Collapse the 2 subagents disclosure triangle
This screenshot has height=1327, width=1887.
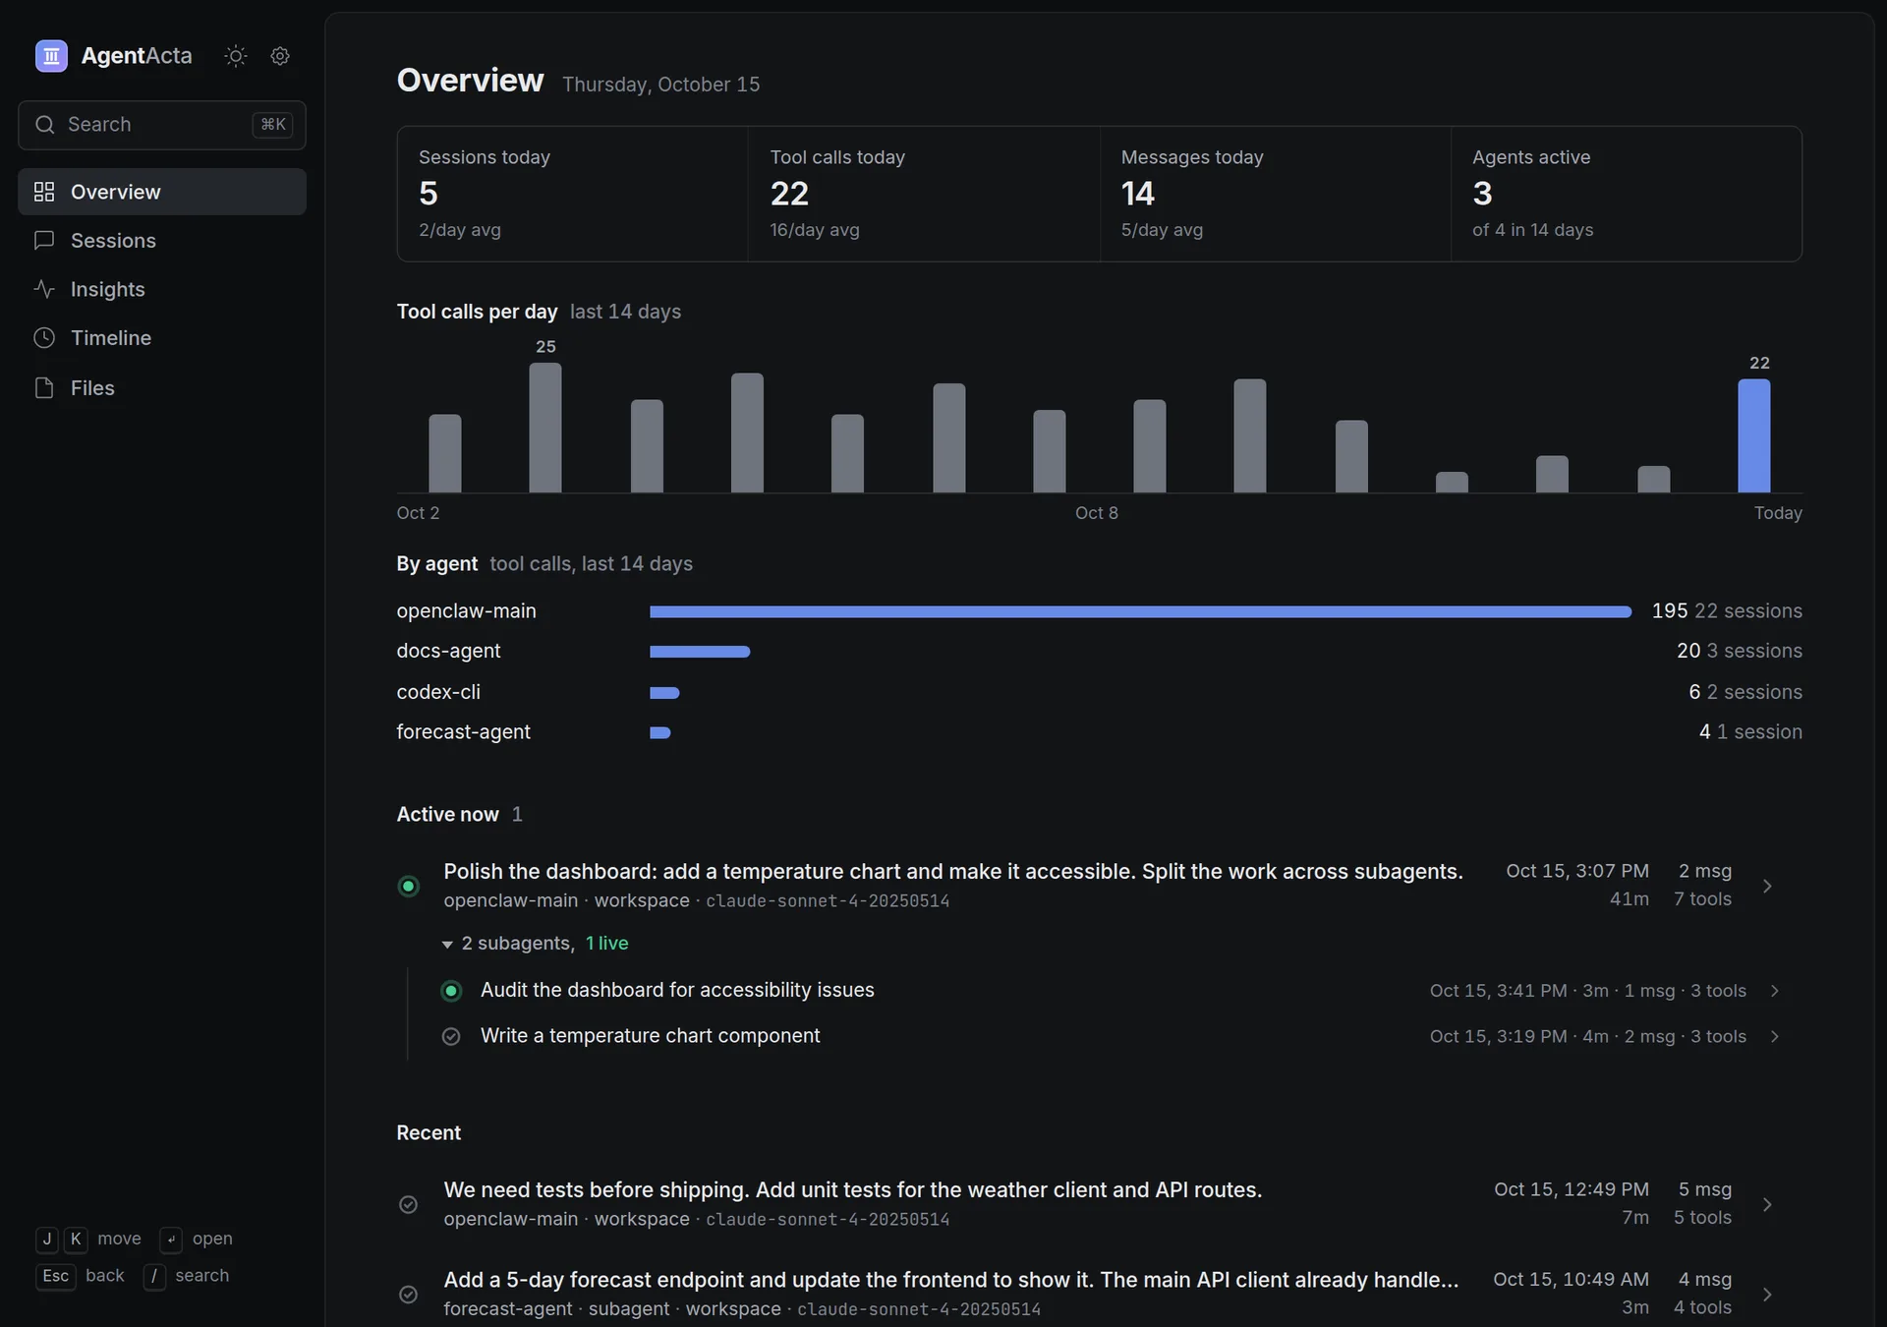click(x=447, y=945)
